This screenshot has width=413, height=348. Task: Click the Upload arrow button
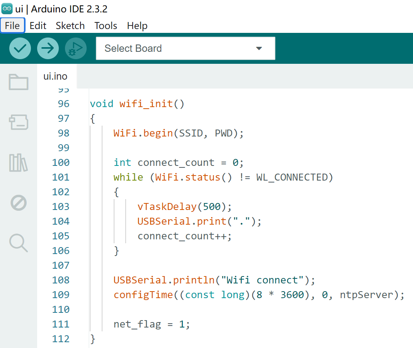[x=48, y=48]
